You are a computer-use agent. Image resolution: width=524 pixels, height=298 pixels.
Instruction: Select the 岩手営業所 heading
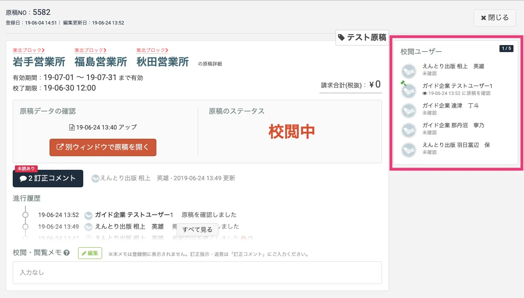(39, 62)
